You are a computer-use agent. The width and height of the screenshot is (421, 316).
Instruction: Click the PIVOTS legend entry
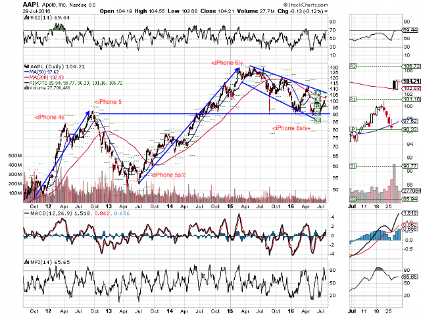tap(73, 83)
